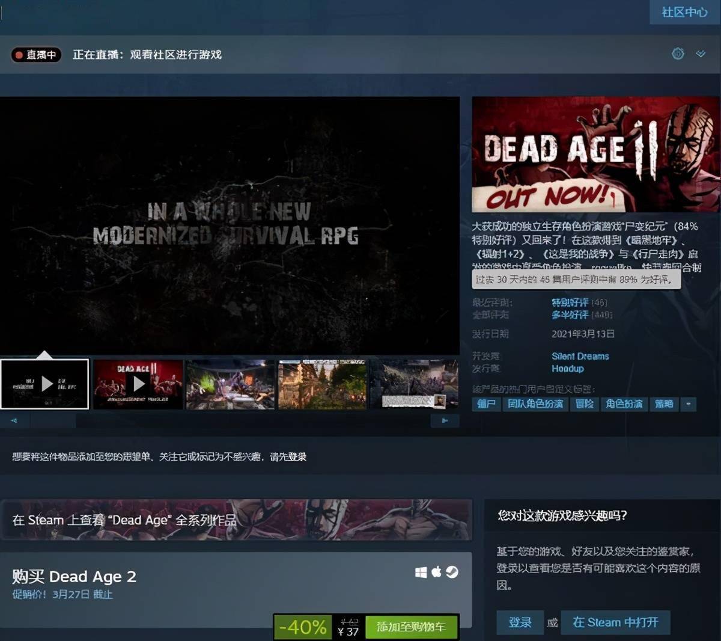Click the thumbnail strip scrollbar handle
The image size is (721, 641).
click(x=53, y=421)
